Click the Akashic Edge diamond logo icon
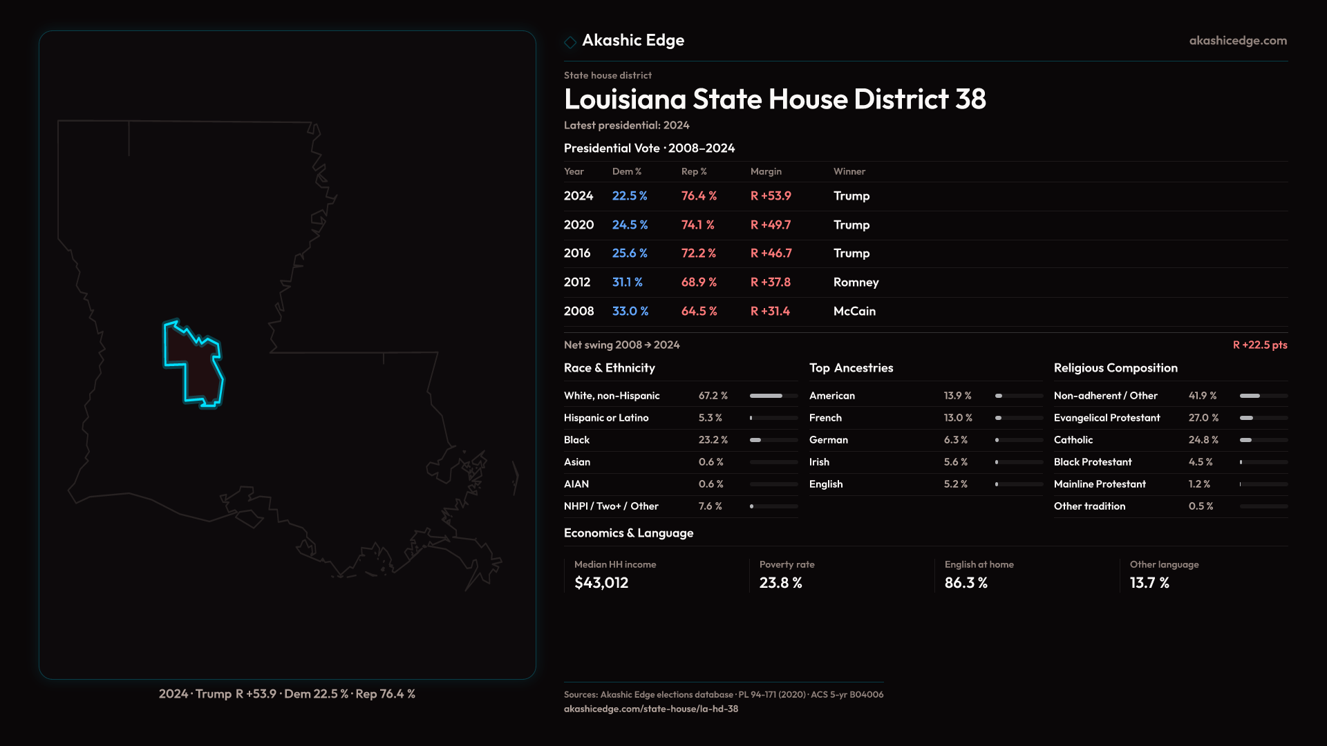 (x=570, y=42)
